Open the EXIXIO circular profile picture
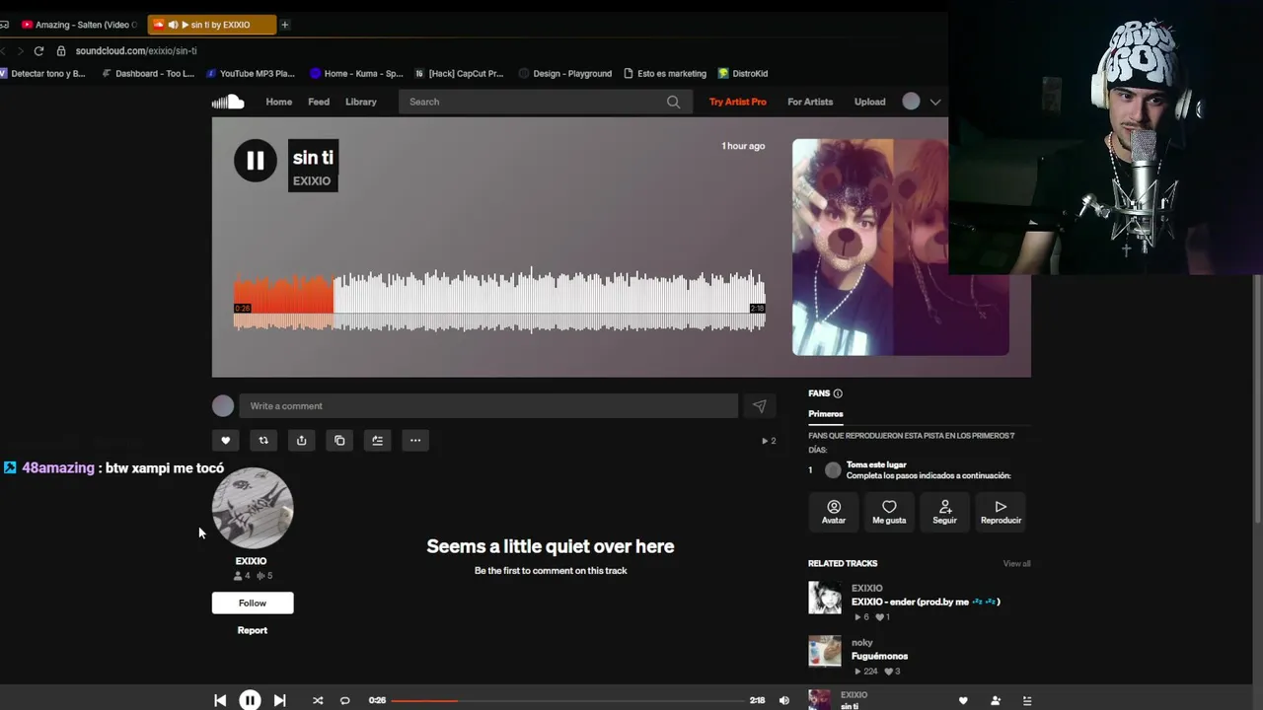 pos(253,508)
